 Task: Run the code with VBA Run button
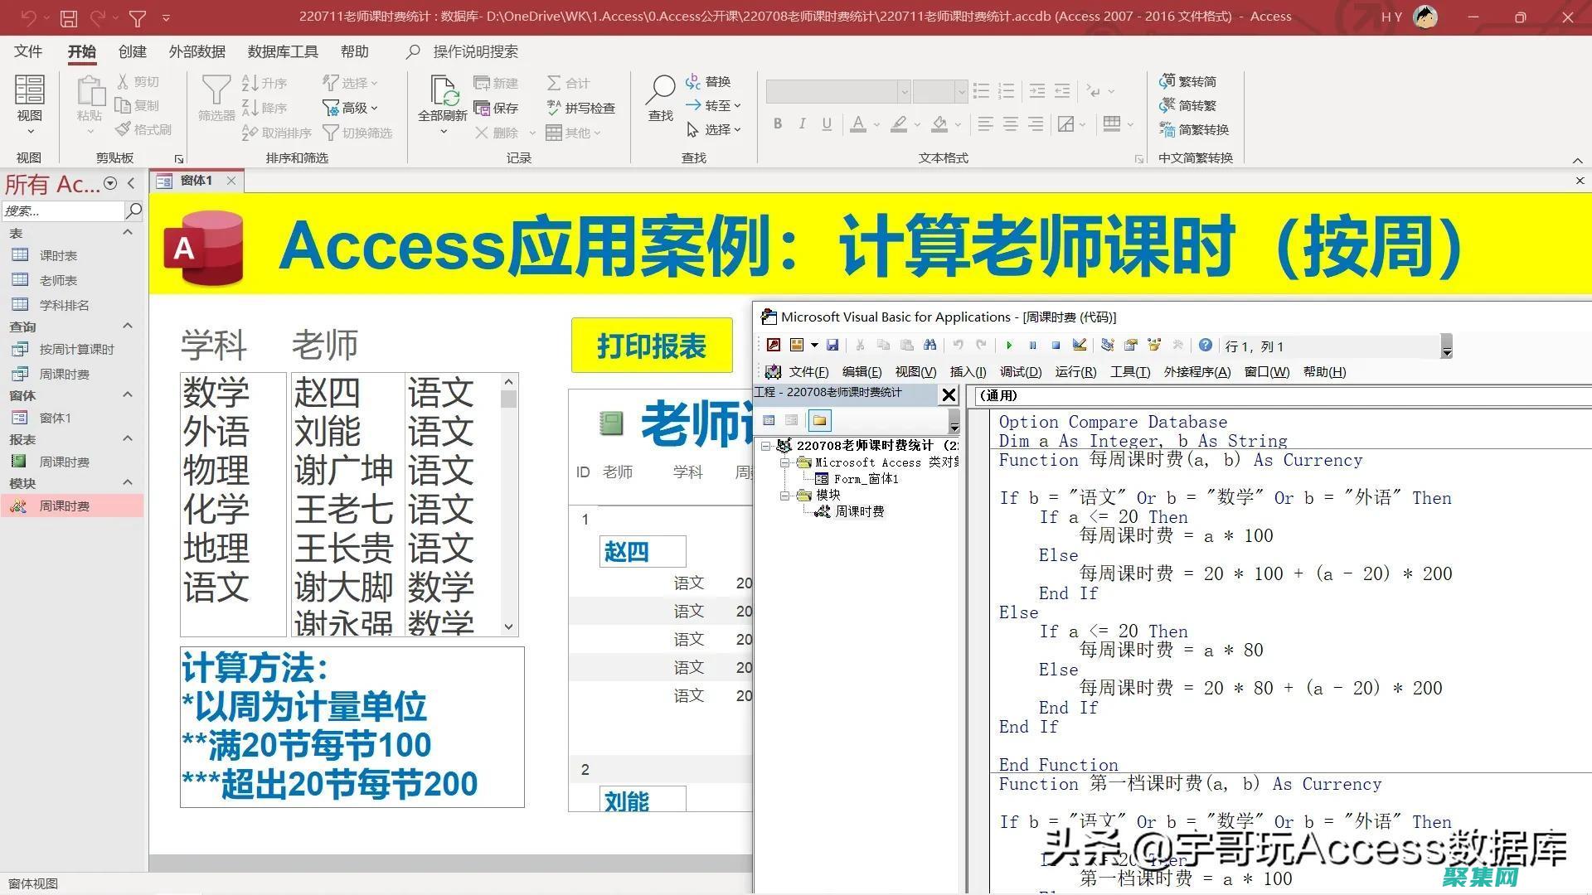(1009, 345)
